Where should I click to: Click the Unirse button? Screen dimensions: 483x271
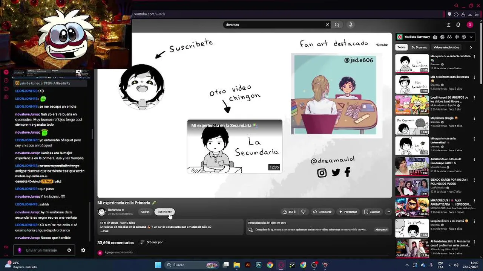(x=145, y=212)
